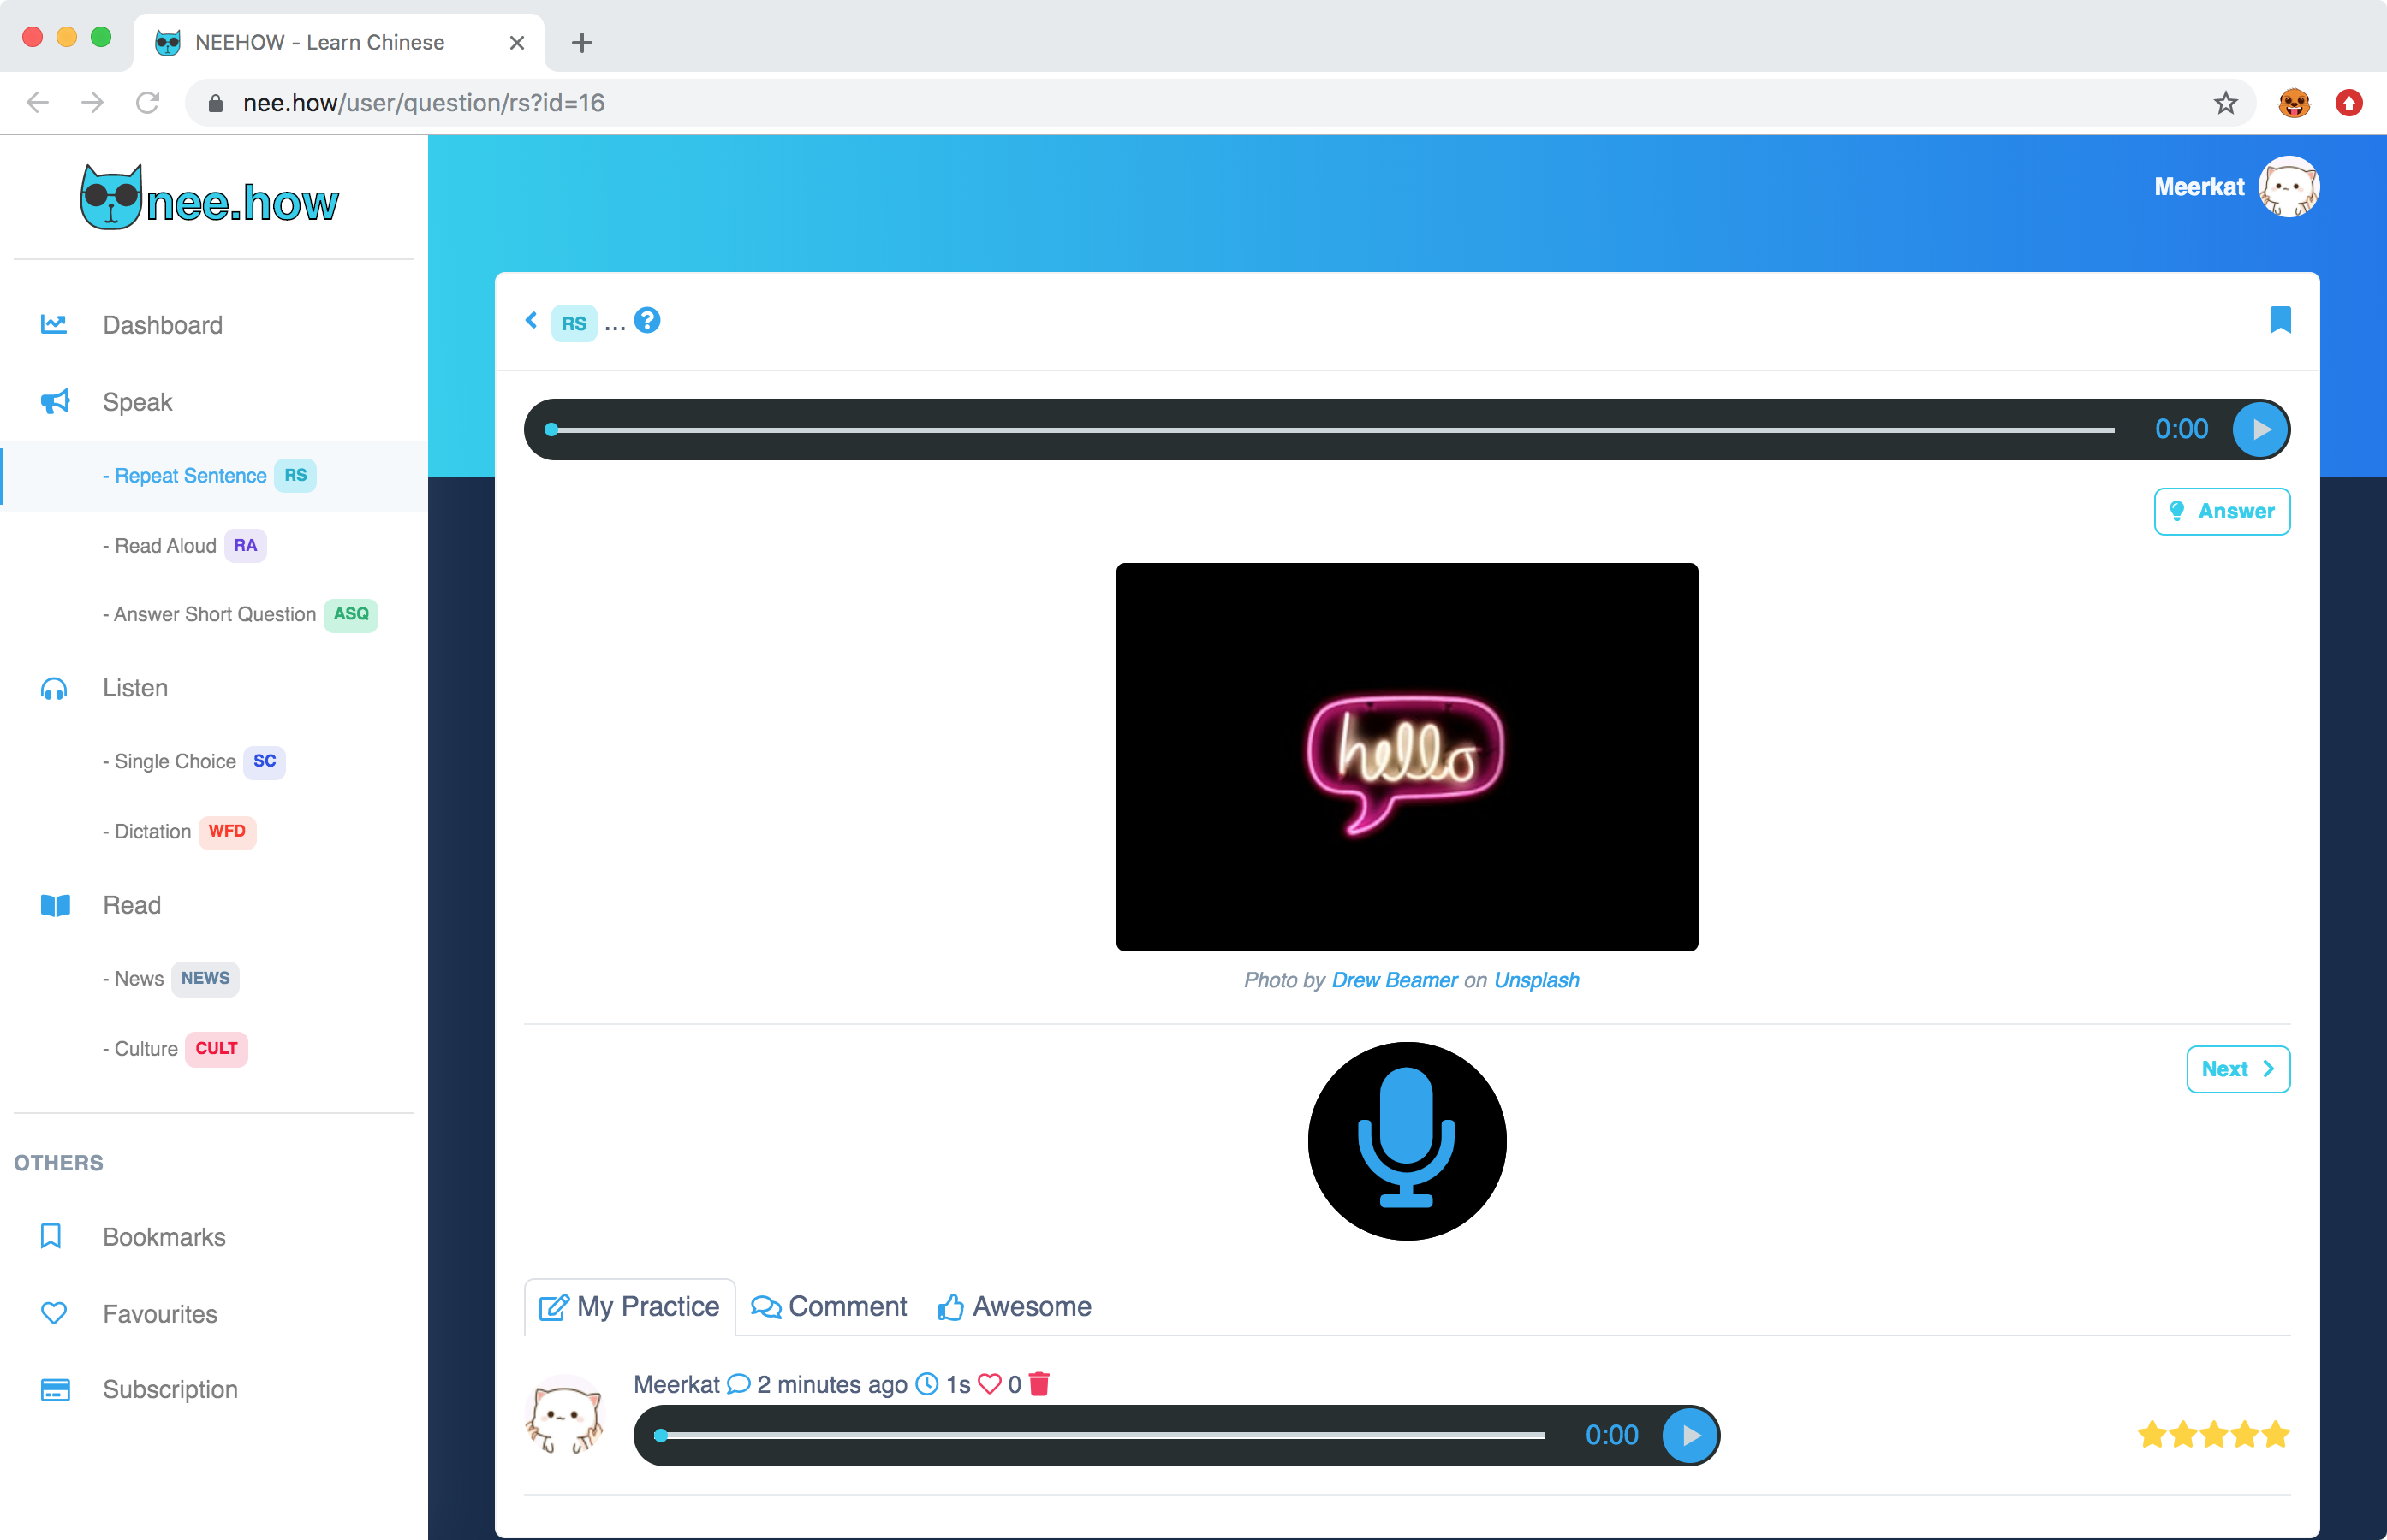The image size is (2387, 1540).
Task: Delete practice recording with red trash icon
Action: tap(1039, 1384)
